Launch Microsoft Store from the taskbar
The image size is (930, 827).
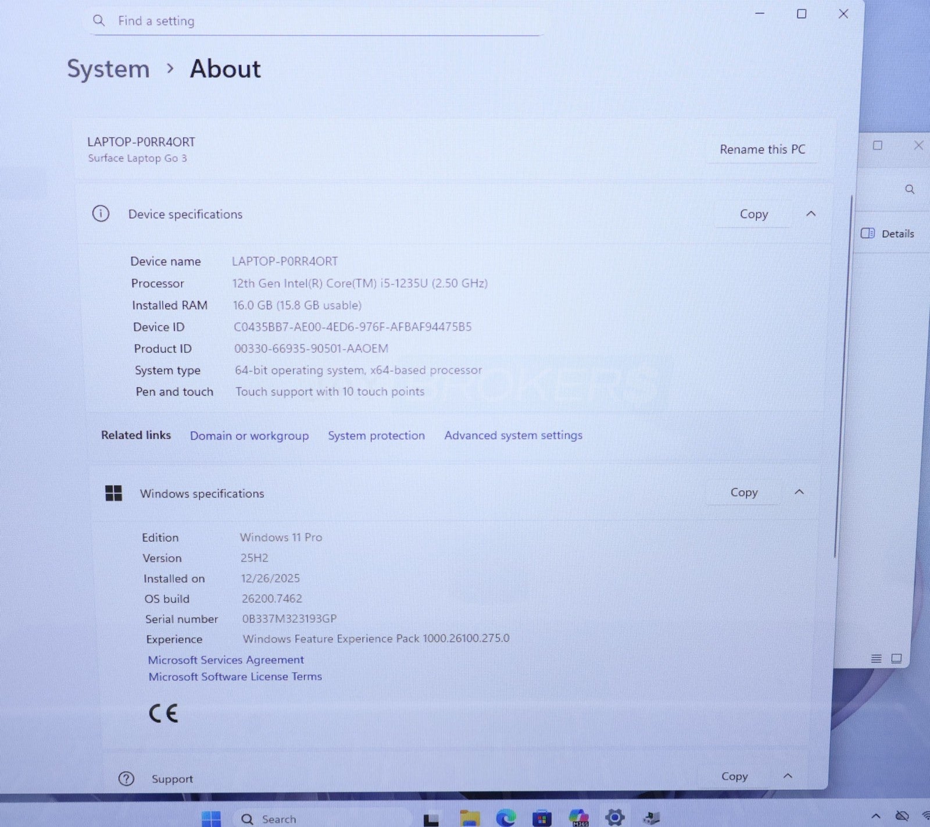[542, 818]
